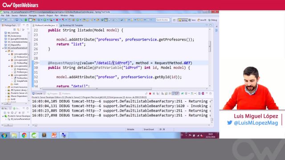Open the Source menu
This screenshot has height=160, width=285.
point(15,16)
